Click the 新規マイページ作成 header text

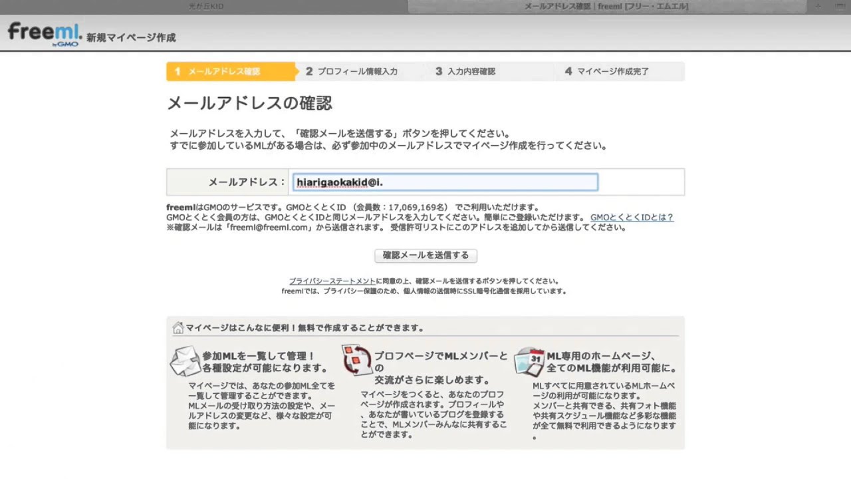131,38
